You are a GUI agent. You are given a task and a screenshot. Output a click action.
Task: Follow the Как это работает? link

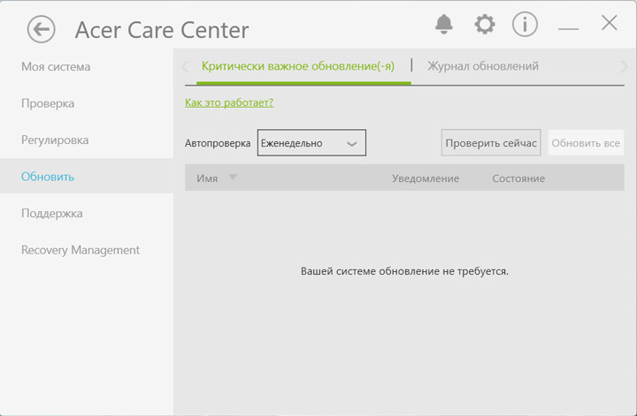coord(229,102)
